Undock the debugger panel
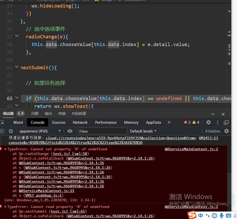This screenshot has width=237, height=219. [226, 122]
